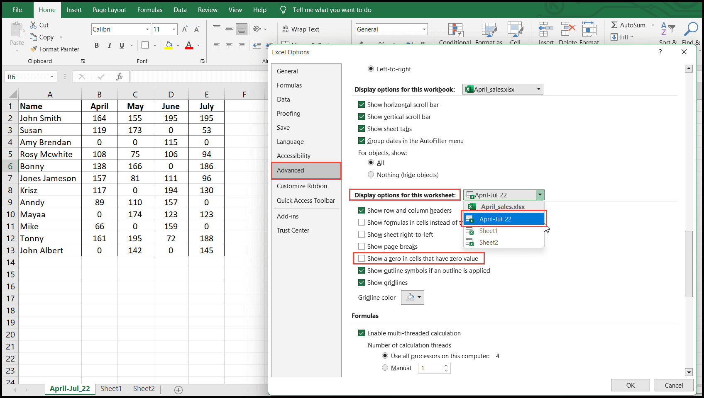This screenshot has width=704, height=398.
Task: Click the AutoSum sigma icon
Action: (614, 25)
